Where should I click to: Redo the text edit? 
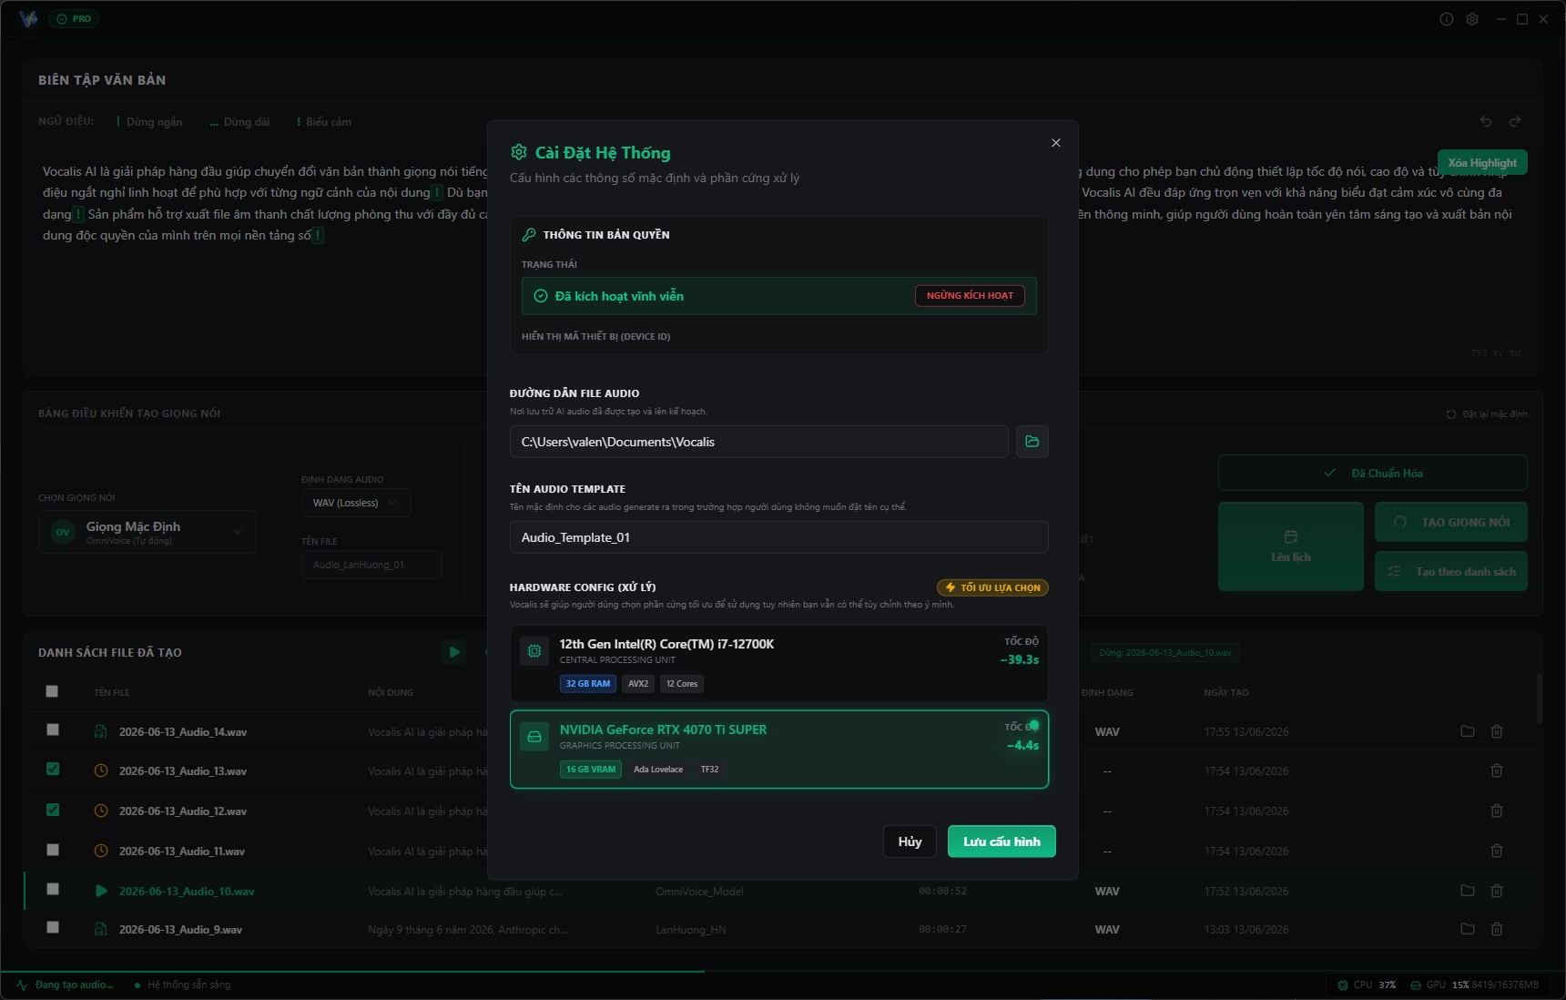tap(1515, 121)
